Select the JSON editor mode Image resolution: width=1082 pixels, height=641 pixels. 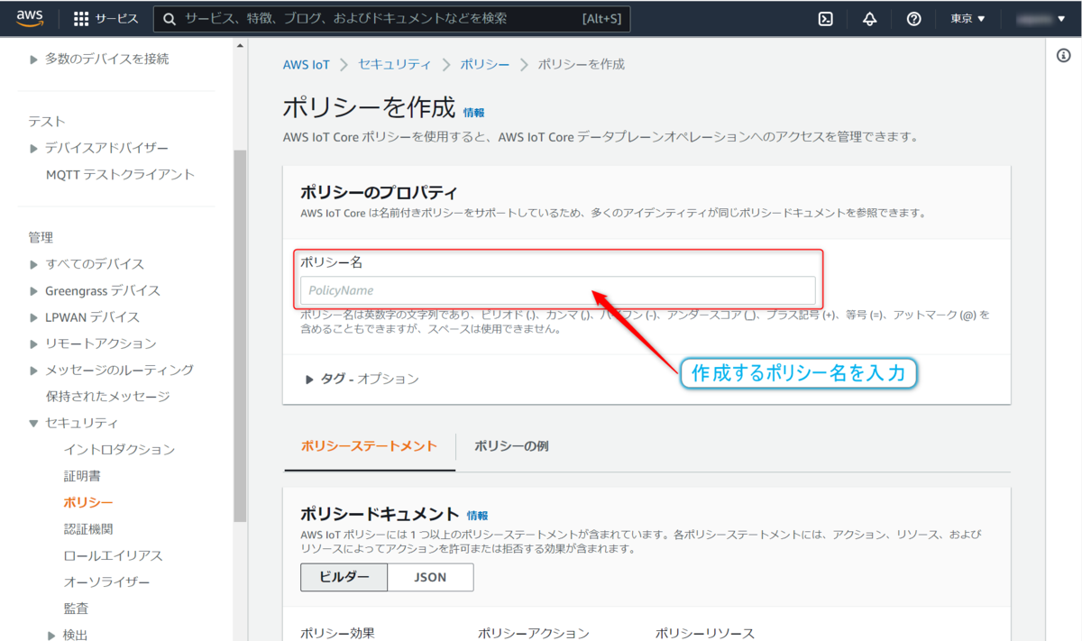[430, 577]
